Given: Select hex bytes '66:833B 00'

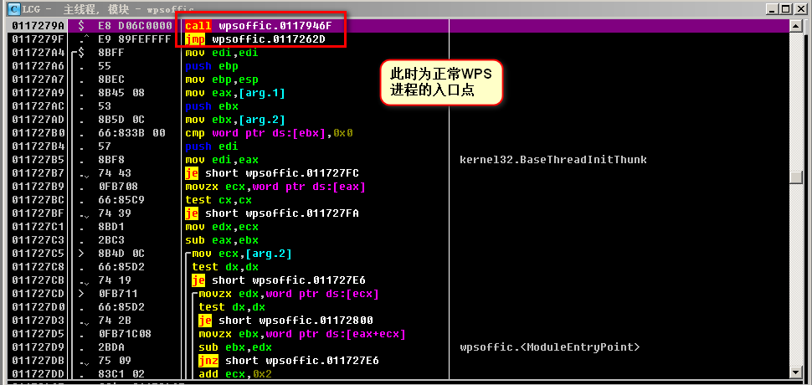Looking at the screenshot, I should click(131, 133).
